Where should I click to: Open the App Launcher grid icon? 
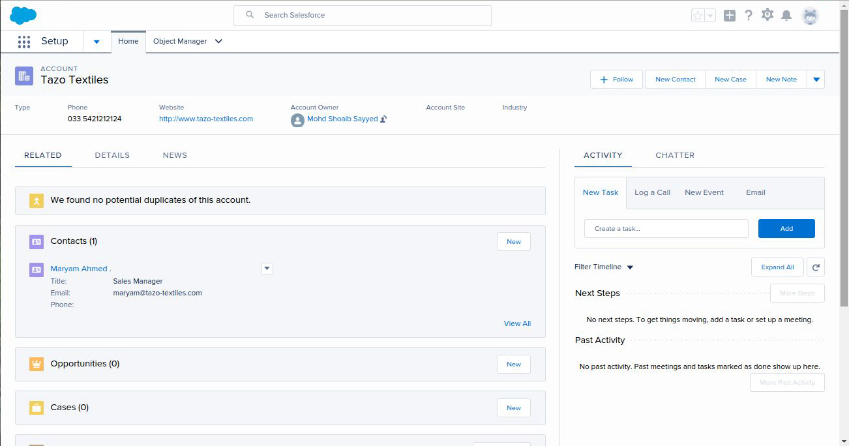[24, 42]
